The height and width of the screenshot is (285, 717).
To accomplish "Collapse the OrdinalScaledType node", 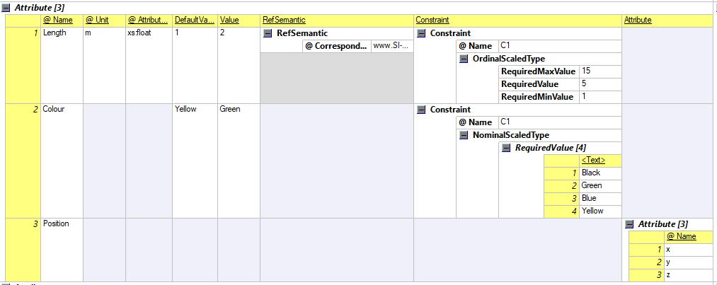I will click(464, 59).
